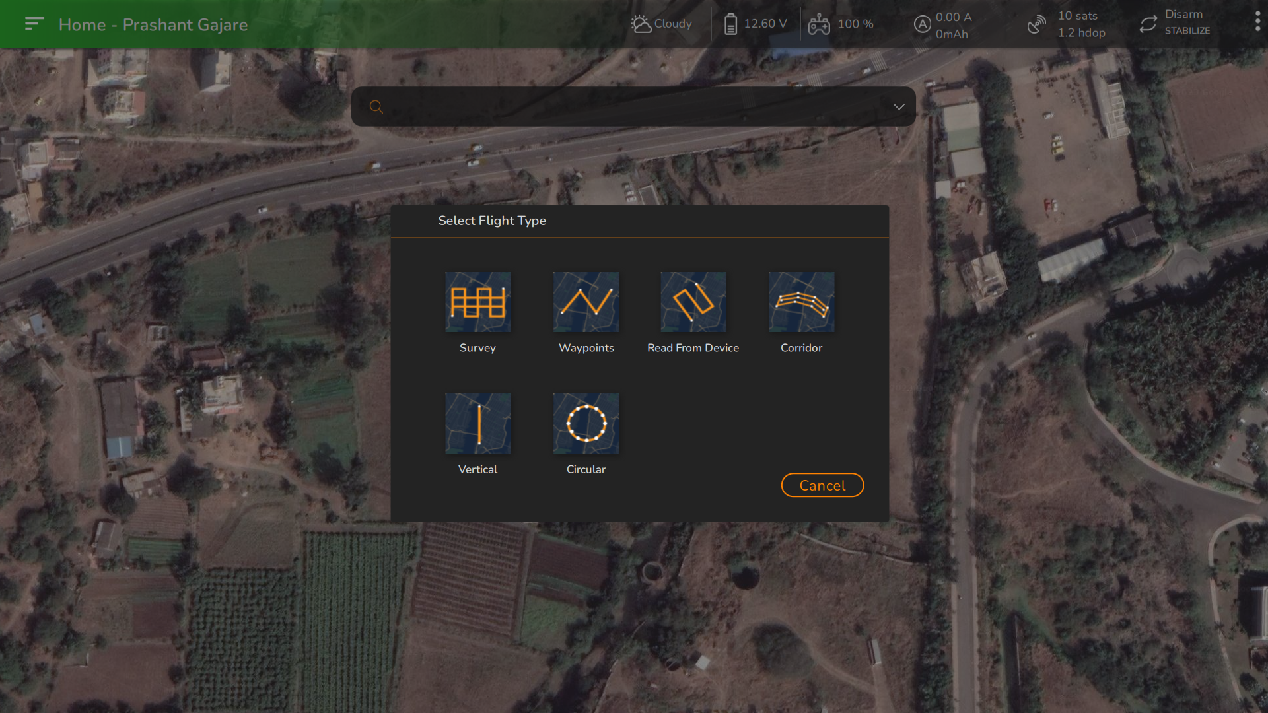The image size is (1268, 713).
Task: Click the Cloudy weather icon
Action: (x=641, y=24)
